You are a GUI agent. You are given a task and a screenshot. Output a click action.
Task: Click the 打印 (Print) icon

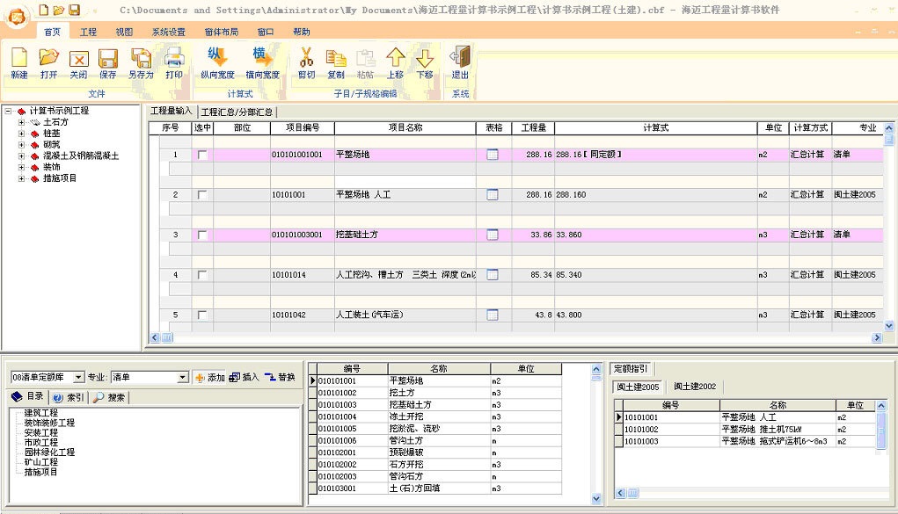(174, 60)
